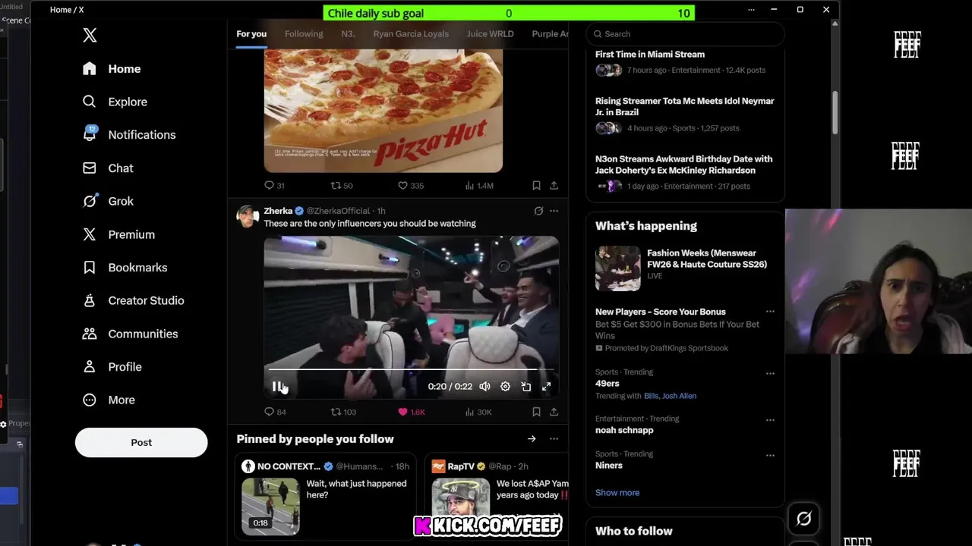Select the For you tab
This screenshot has height=546, width=972.
pos(251,34)
